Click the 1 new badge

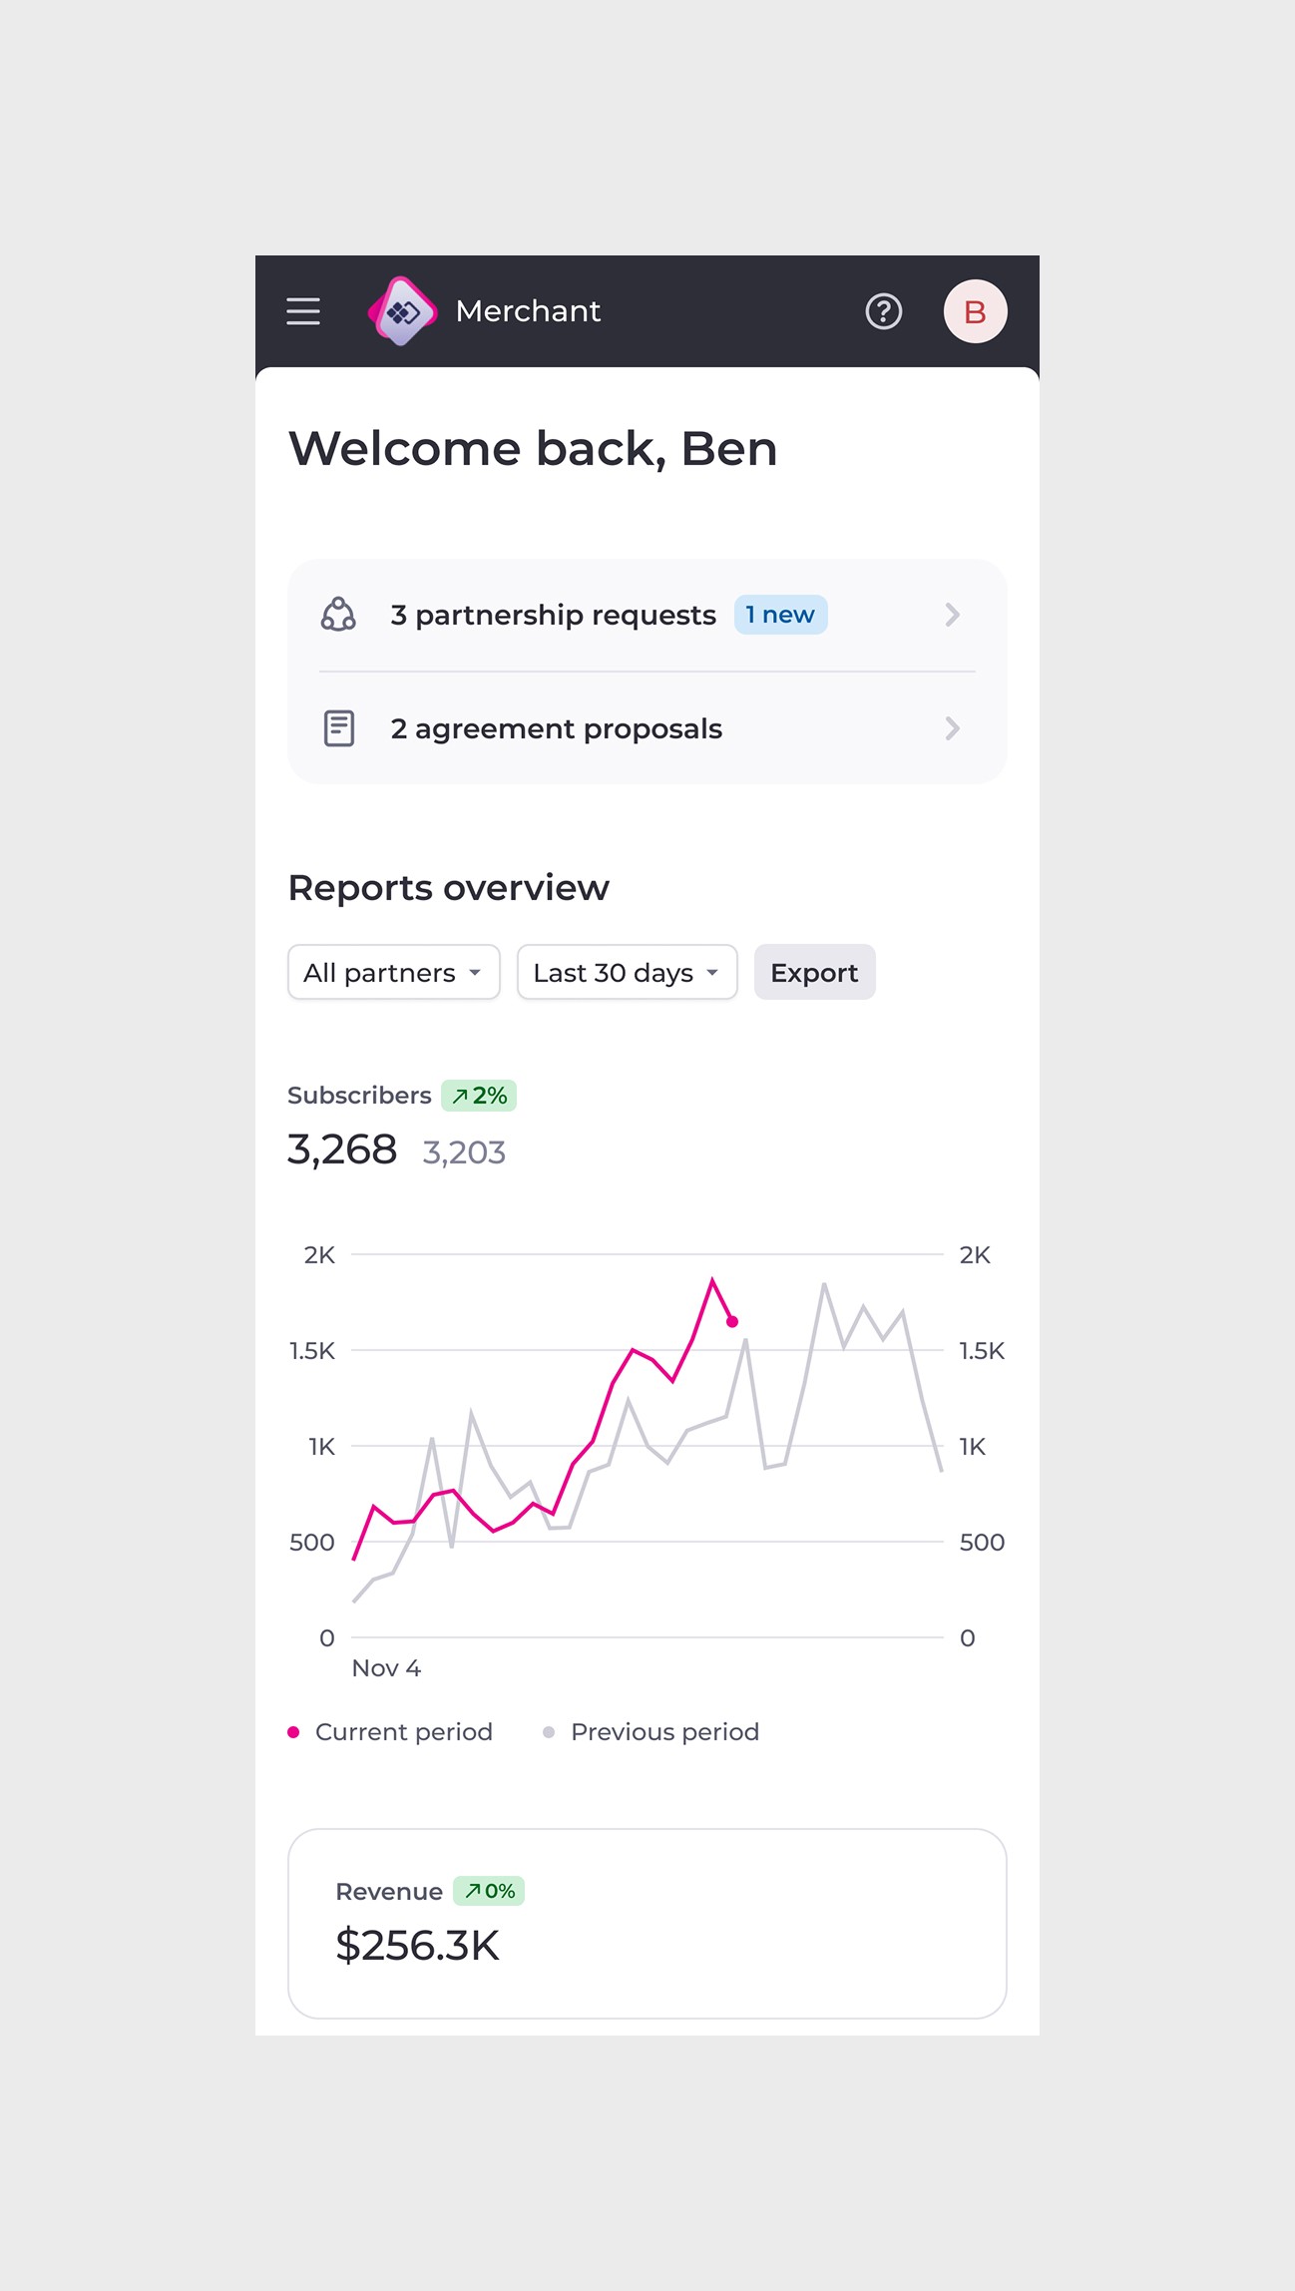pyautogui.click(x=780, y=615)
